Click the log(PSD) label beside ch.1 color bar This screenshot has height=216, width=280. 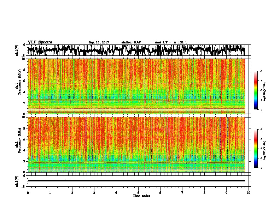(265, 92)
